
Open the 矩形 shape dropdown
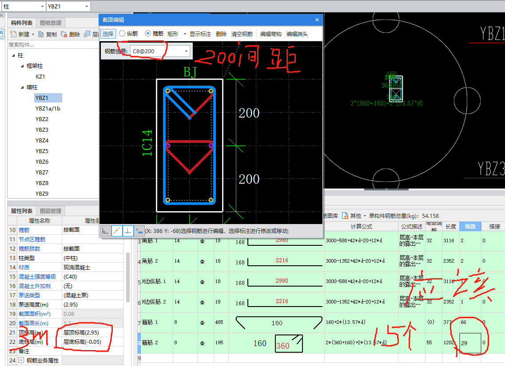(x=185, y=34)
